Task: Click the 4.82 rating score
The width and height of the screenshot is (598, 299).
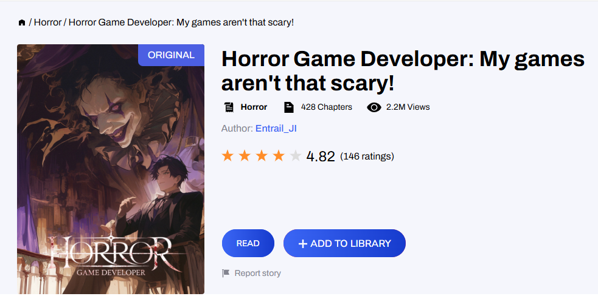Action: [x=321, y=156]
